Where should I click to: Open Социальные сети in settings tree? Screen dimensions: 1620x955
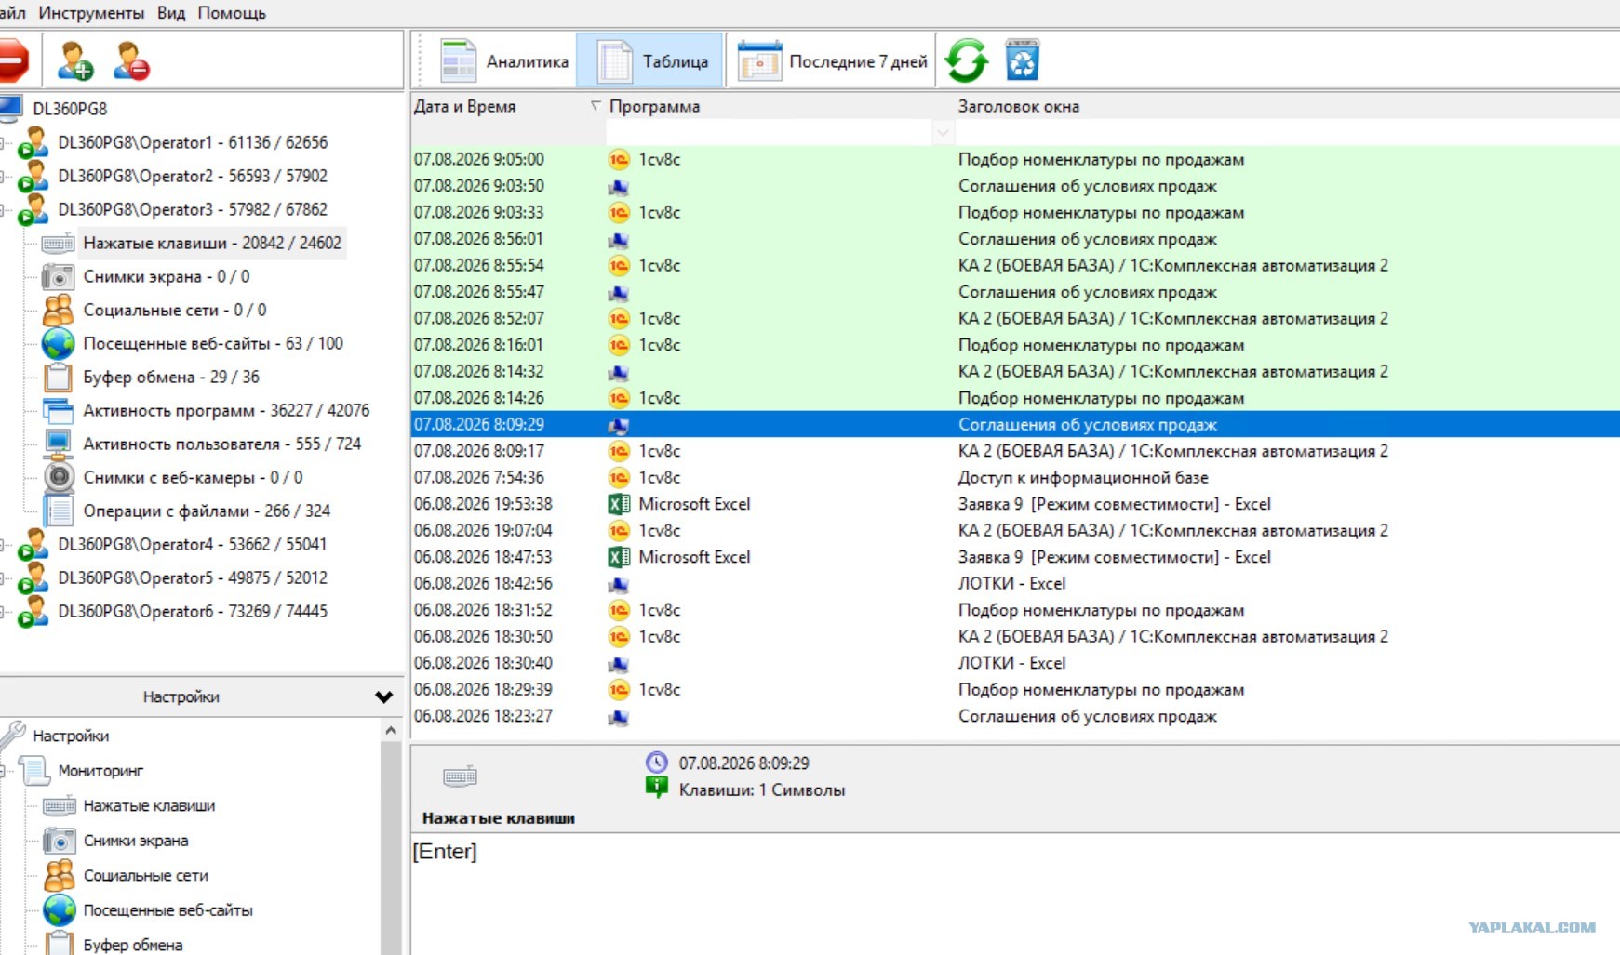(145, 876)
